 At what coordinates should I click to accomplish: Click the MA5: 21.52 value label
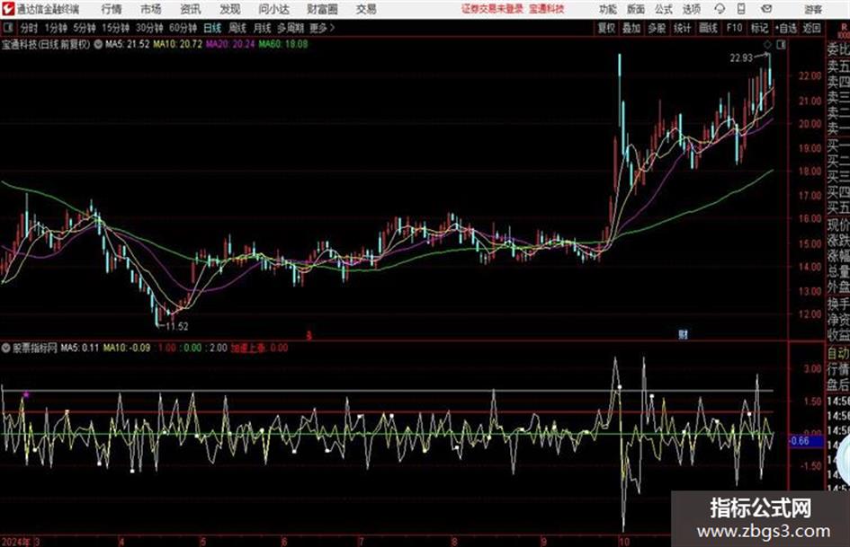pos(128,44)
